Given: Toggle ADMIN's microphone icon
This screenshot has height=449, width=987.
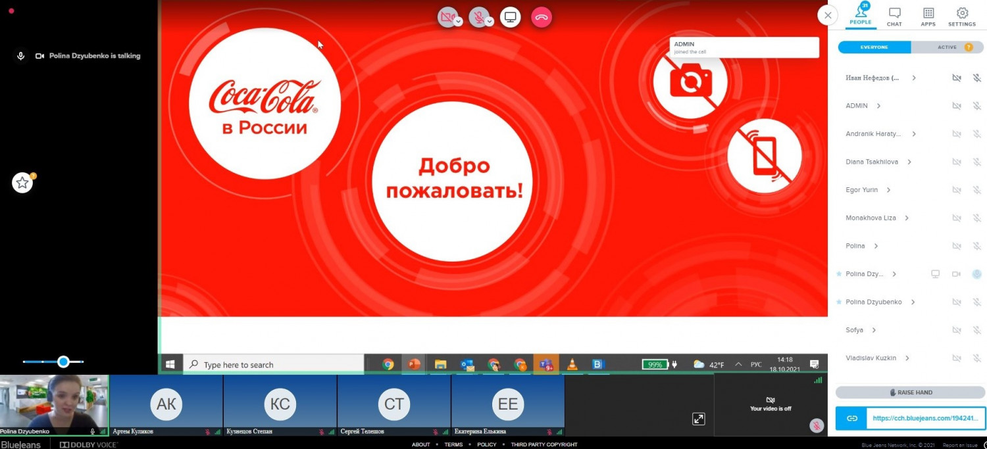Looking at the screenshot, I should pyautogui.click(x=977, y=106).
